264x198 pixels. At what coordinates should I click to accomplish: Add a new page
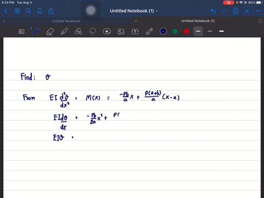point(235,11)
